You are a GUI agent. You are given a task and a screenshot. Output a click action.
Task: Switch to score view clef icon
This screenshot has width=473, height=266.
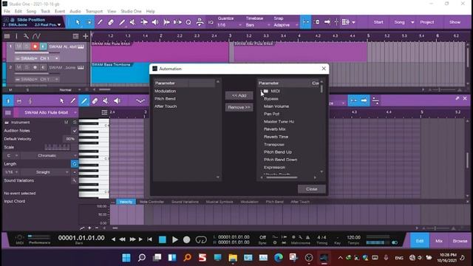[30, 100]
